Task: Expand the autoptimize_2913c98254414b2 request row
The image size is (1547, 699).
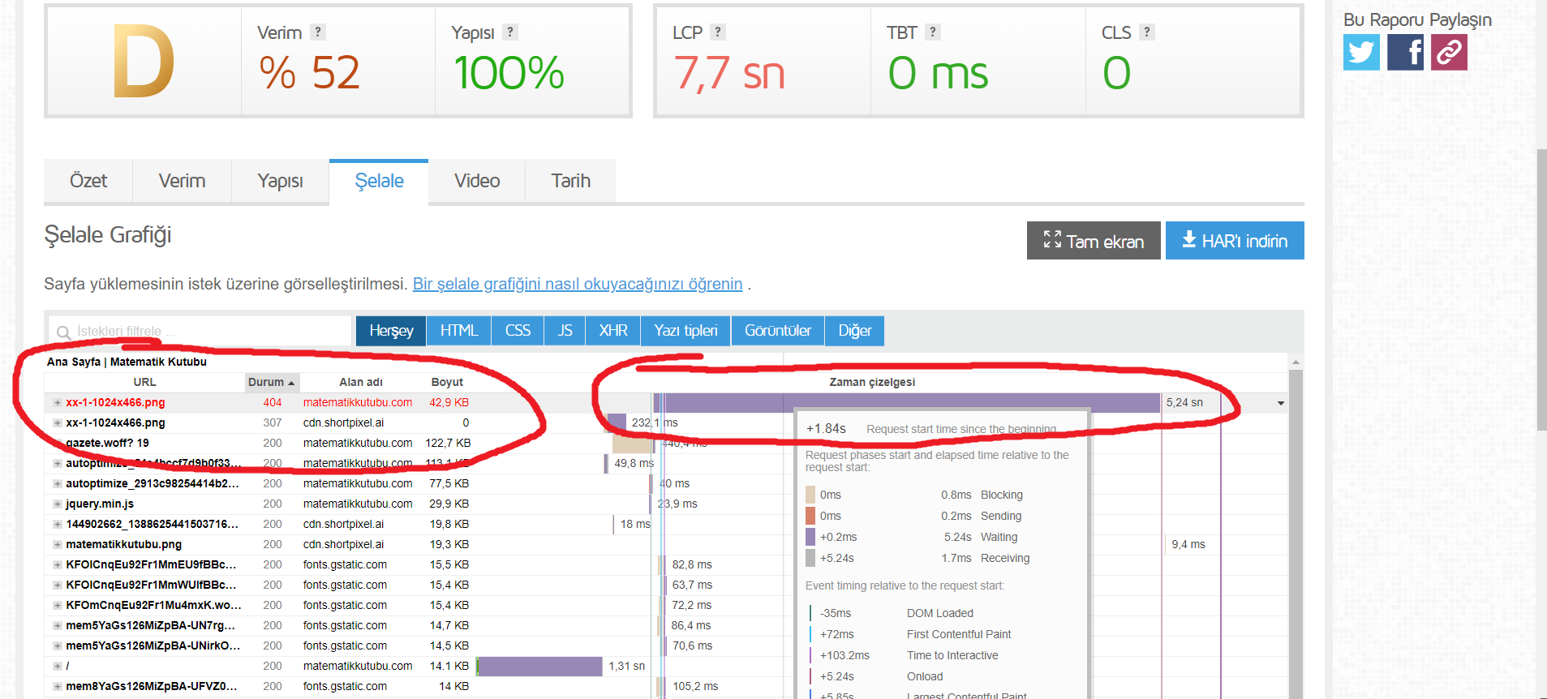Action: (58, 484)
